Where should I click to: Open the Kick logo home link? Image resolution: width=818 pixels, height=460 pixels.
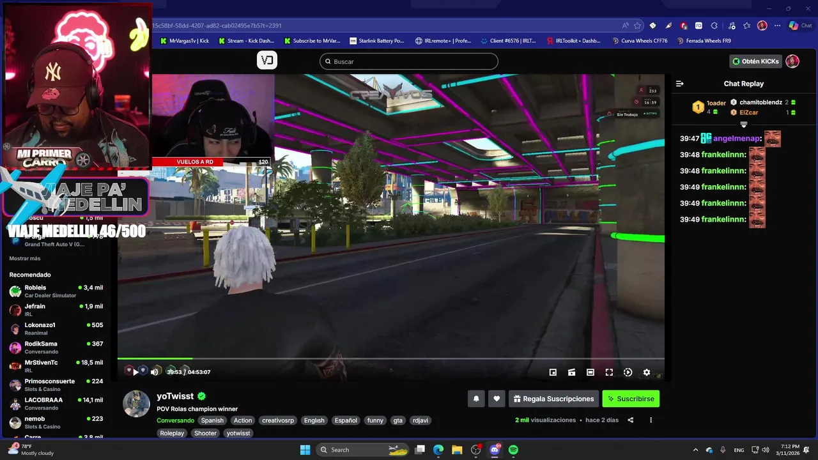(267, 61)
